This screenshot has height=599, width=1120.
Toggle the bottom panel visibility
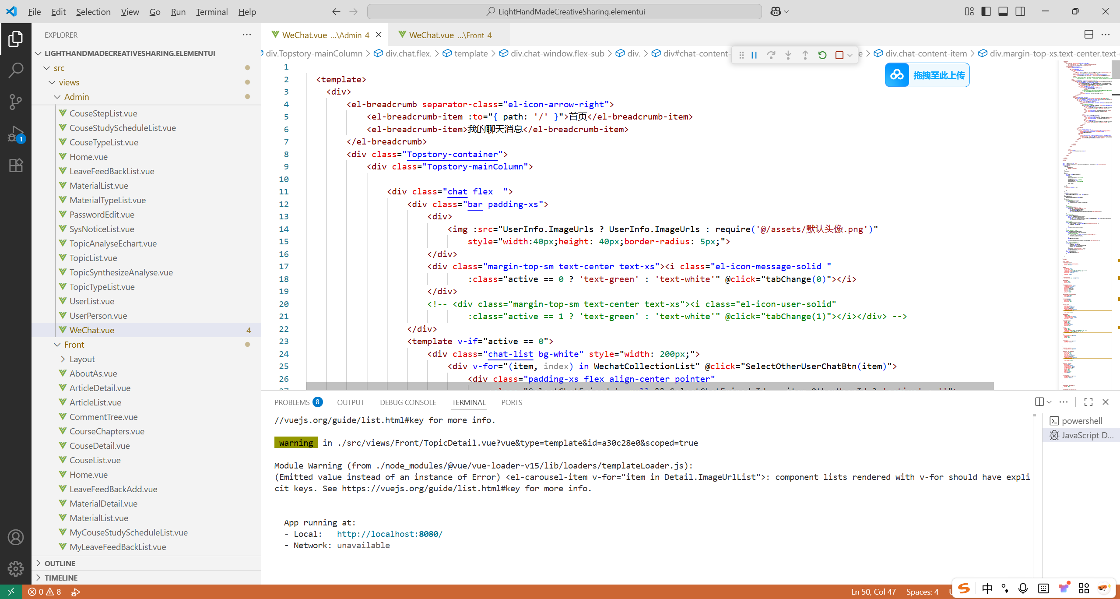[x=1003, y=12]
